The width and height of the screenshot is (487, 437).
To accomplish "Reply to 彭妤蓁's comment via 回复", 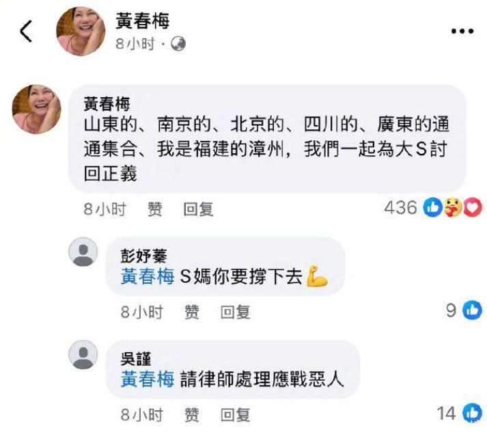I will point(235,312).
